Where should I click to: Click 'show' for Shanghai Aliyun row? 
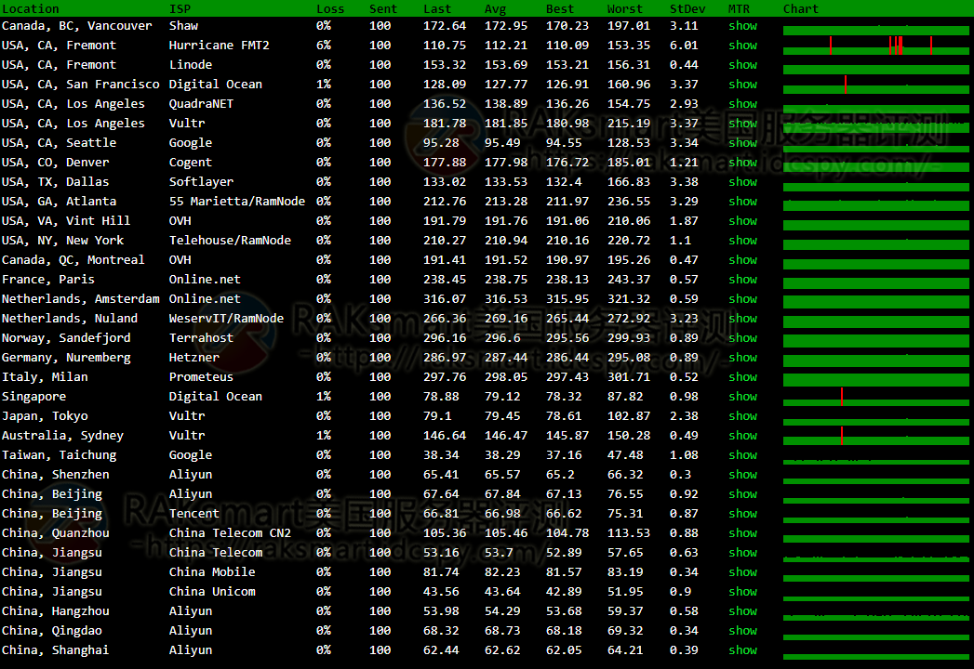pos(742,649)
